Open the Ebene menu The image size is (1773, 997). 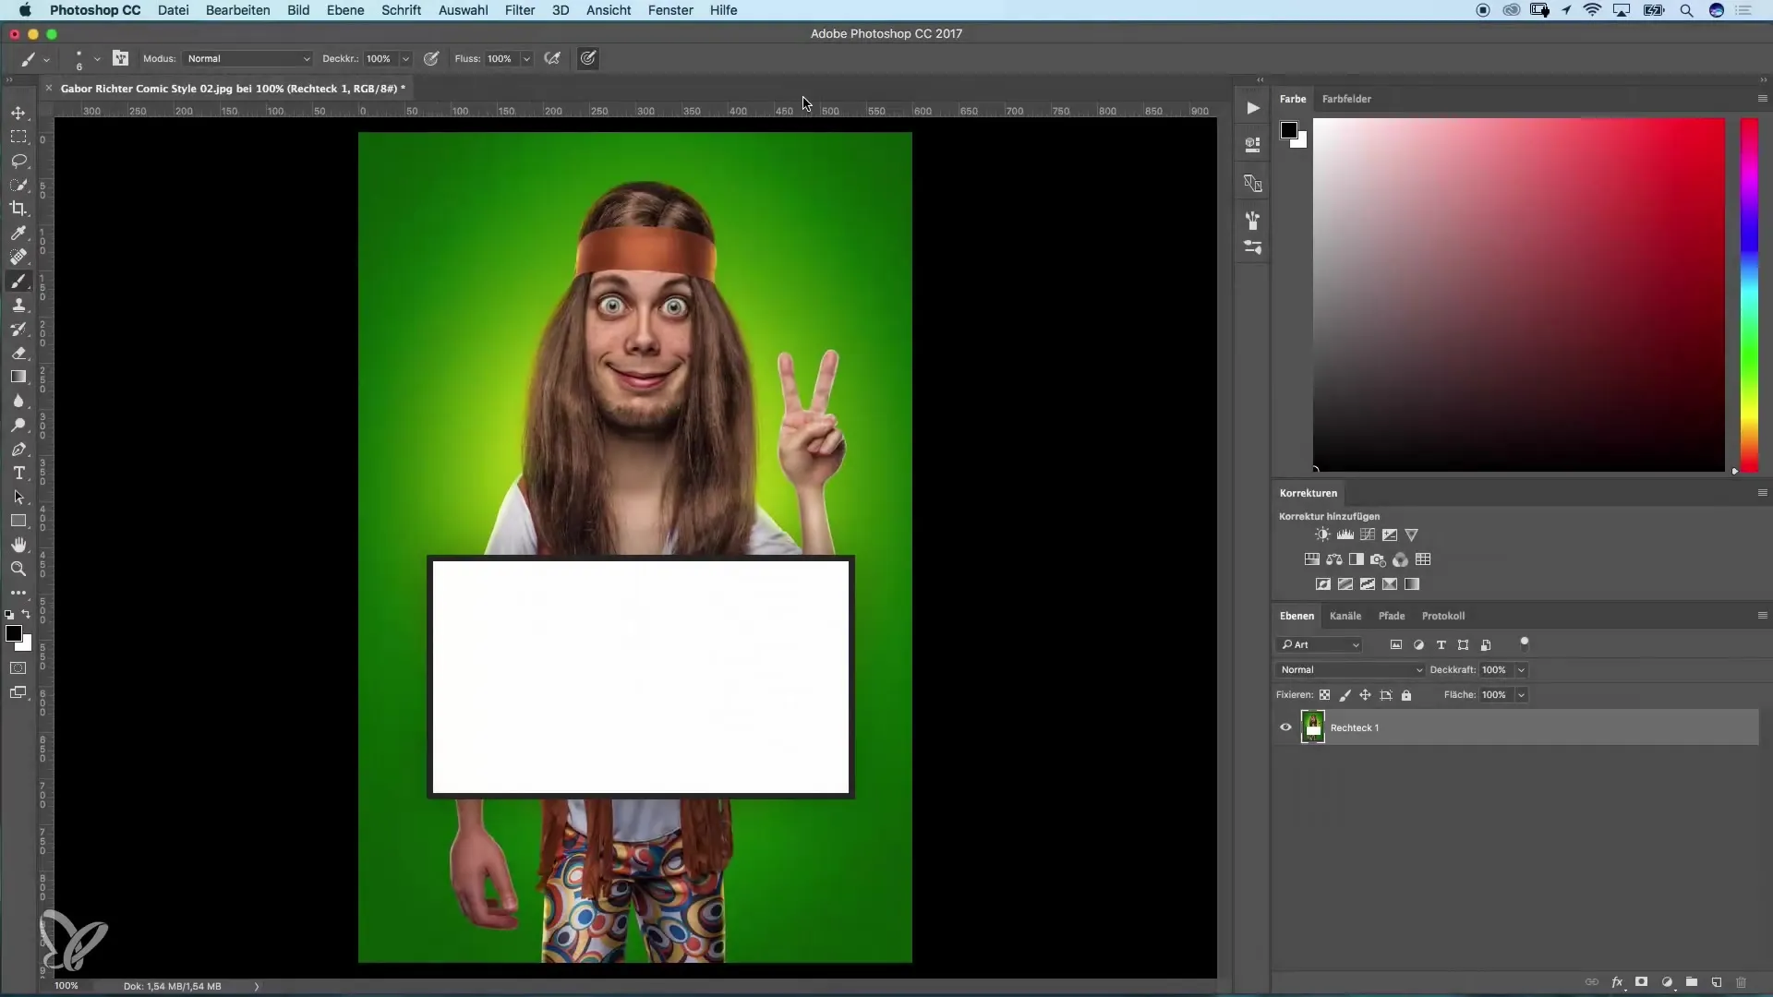pyautogui.click(x=344, y=10)
